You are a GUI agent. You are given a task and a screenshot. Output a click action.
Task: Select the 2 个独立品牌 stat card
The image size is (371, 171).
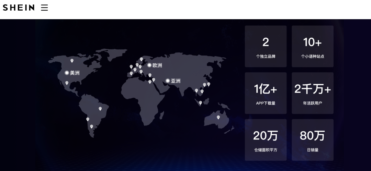tap(266, 46)
